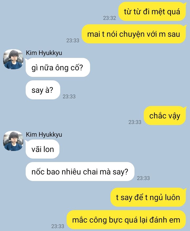190x231 pixels.
Task: Tap the 'gì nữa ông cố?' message bubble
Action: pyautogui.click(x=58, y=67)
